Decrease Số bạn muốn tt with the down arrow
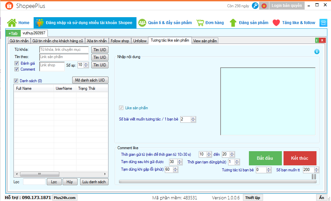The image size is (331, 201). coord(316,171)
